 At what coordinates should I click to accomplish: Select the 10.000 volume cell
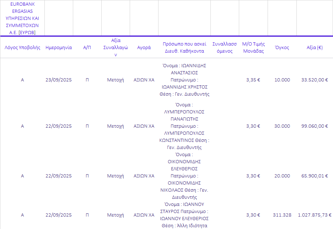pyautogui.click(x=282, y=80)
